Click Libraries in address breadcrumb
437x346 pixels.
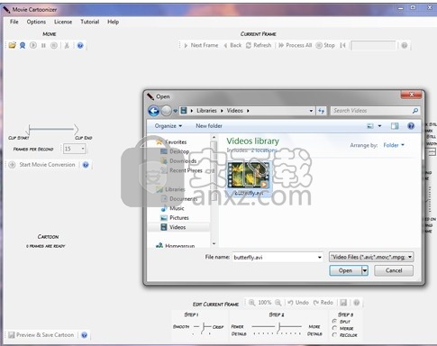pyautogui.click(x=206, y=111)
